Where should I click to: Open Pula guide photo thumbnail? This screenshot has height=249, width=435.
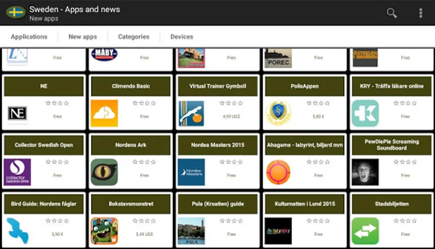pos(191,231)
